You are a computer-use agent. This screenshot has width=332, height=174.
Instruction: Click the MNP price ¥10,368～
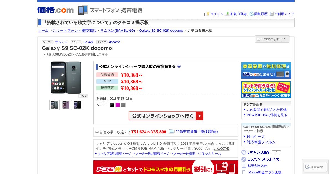pos(132,82)
